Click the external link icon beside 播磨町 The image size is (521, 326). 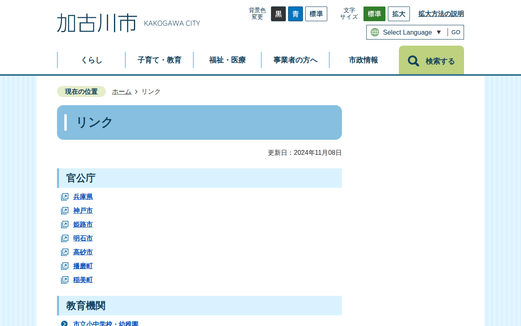click(x=65, y=266)
